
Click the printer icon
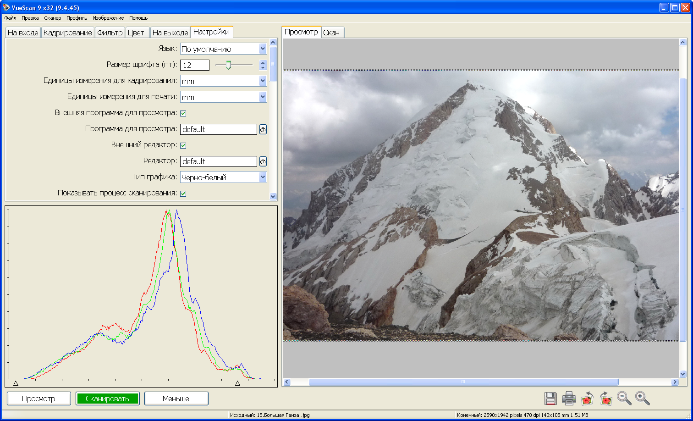[569, 399]
